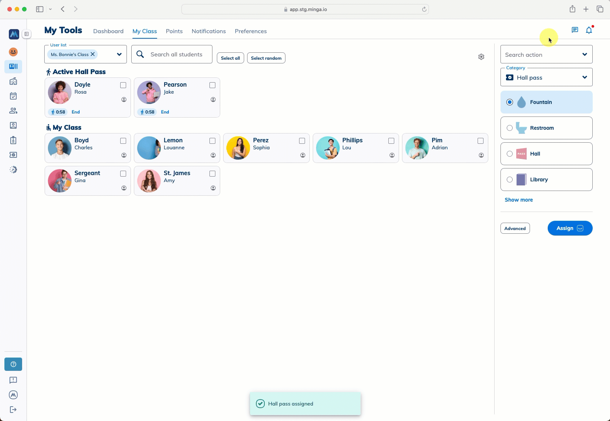Open the calendar check icon in sidebar
The image size is (610, 421).
(13, 96)
